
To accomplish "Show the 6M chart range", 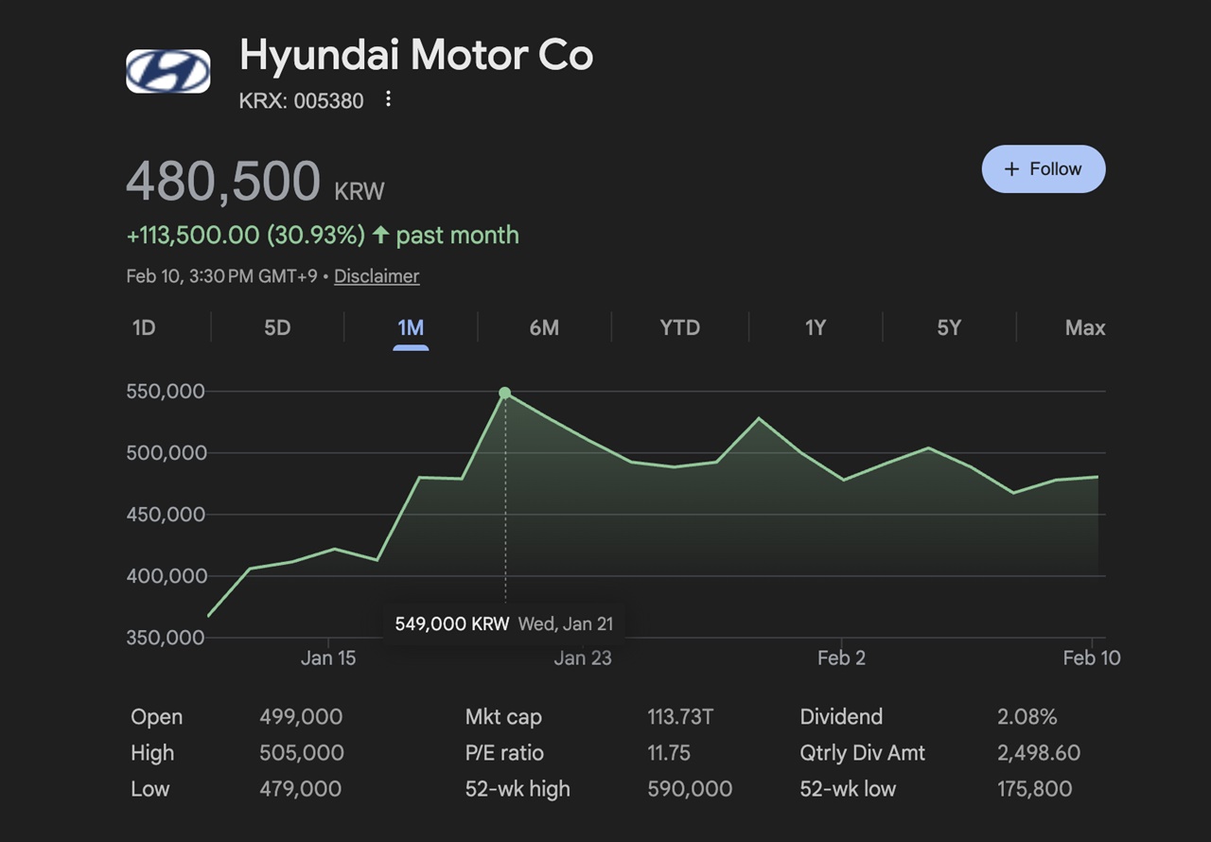I will click(x=544, y=327).
